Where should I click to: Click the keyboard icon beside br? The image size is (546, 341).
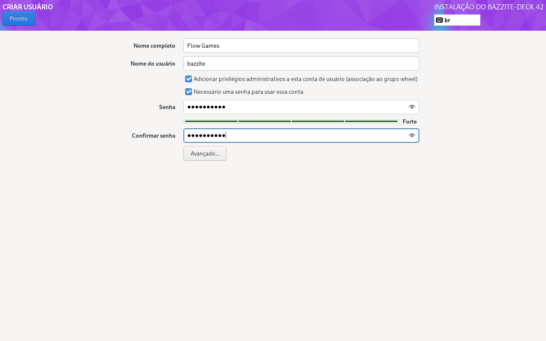(439, 20)
